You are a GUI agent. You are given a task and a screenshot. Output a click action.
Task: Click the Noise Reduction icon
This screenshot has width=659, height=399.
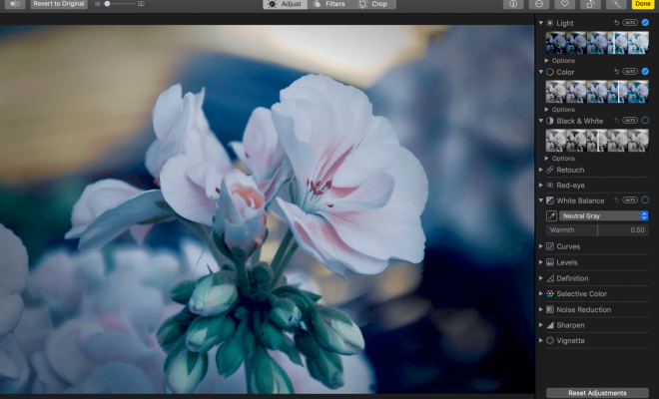click(550, 309)
